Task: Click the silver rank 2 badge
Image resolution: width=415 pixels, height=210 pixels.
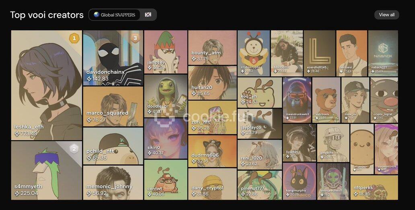Action: point(74,149)
